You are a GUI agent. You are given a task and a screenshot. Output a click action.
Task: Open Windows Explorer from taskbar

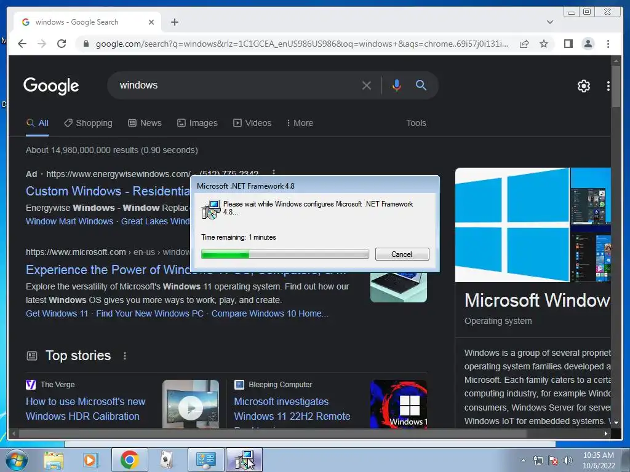coord(54,460)
